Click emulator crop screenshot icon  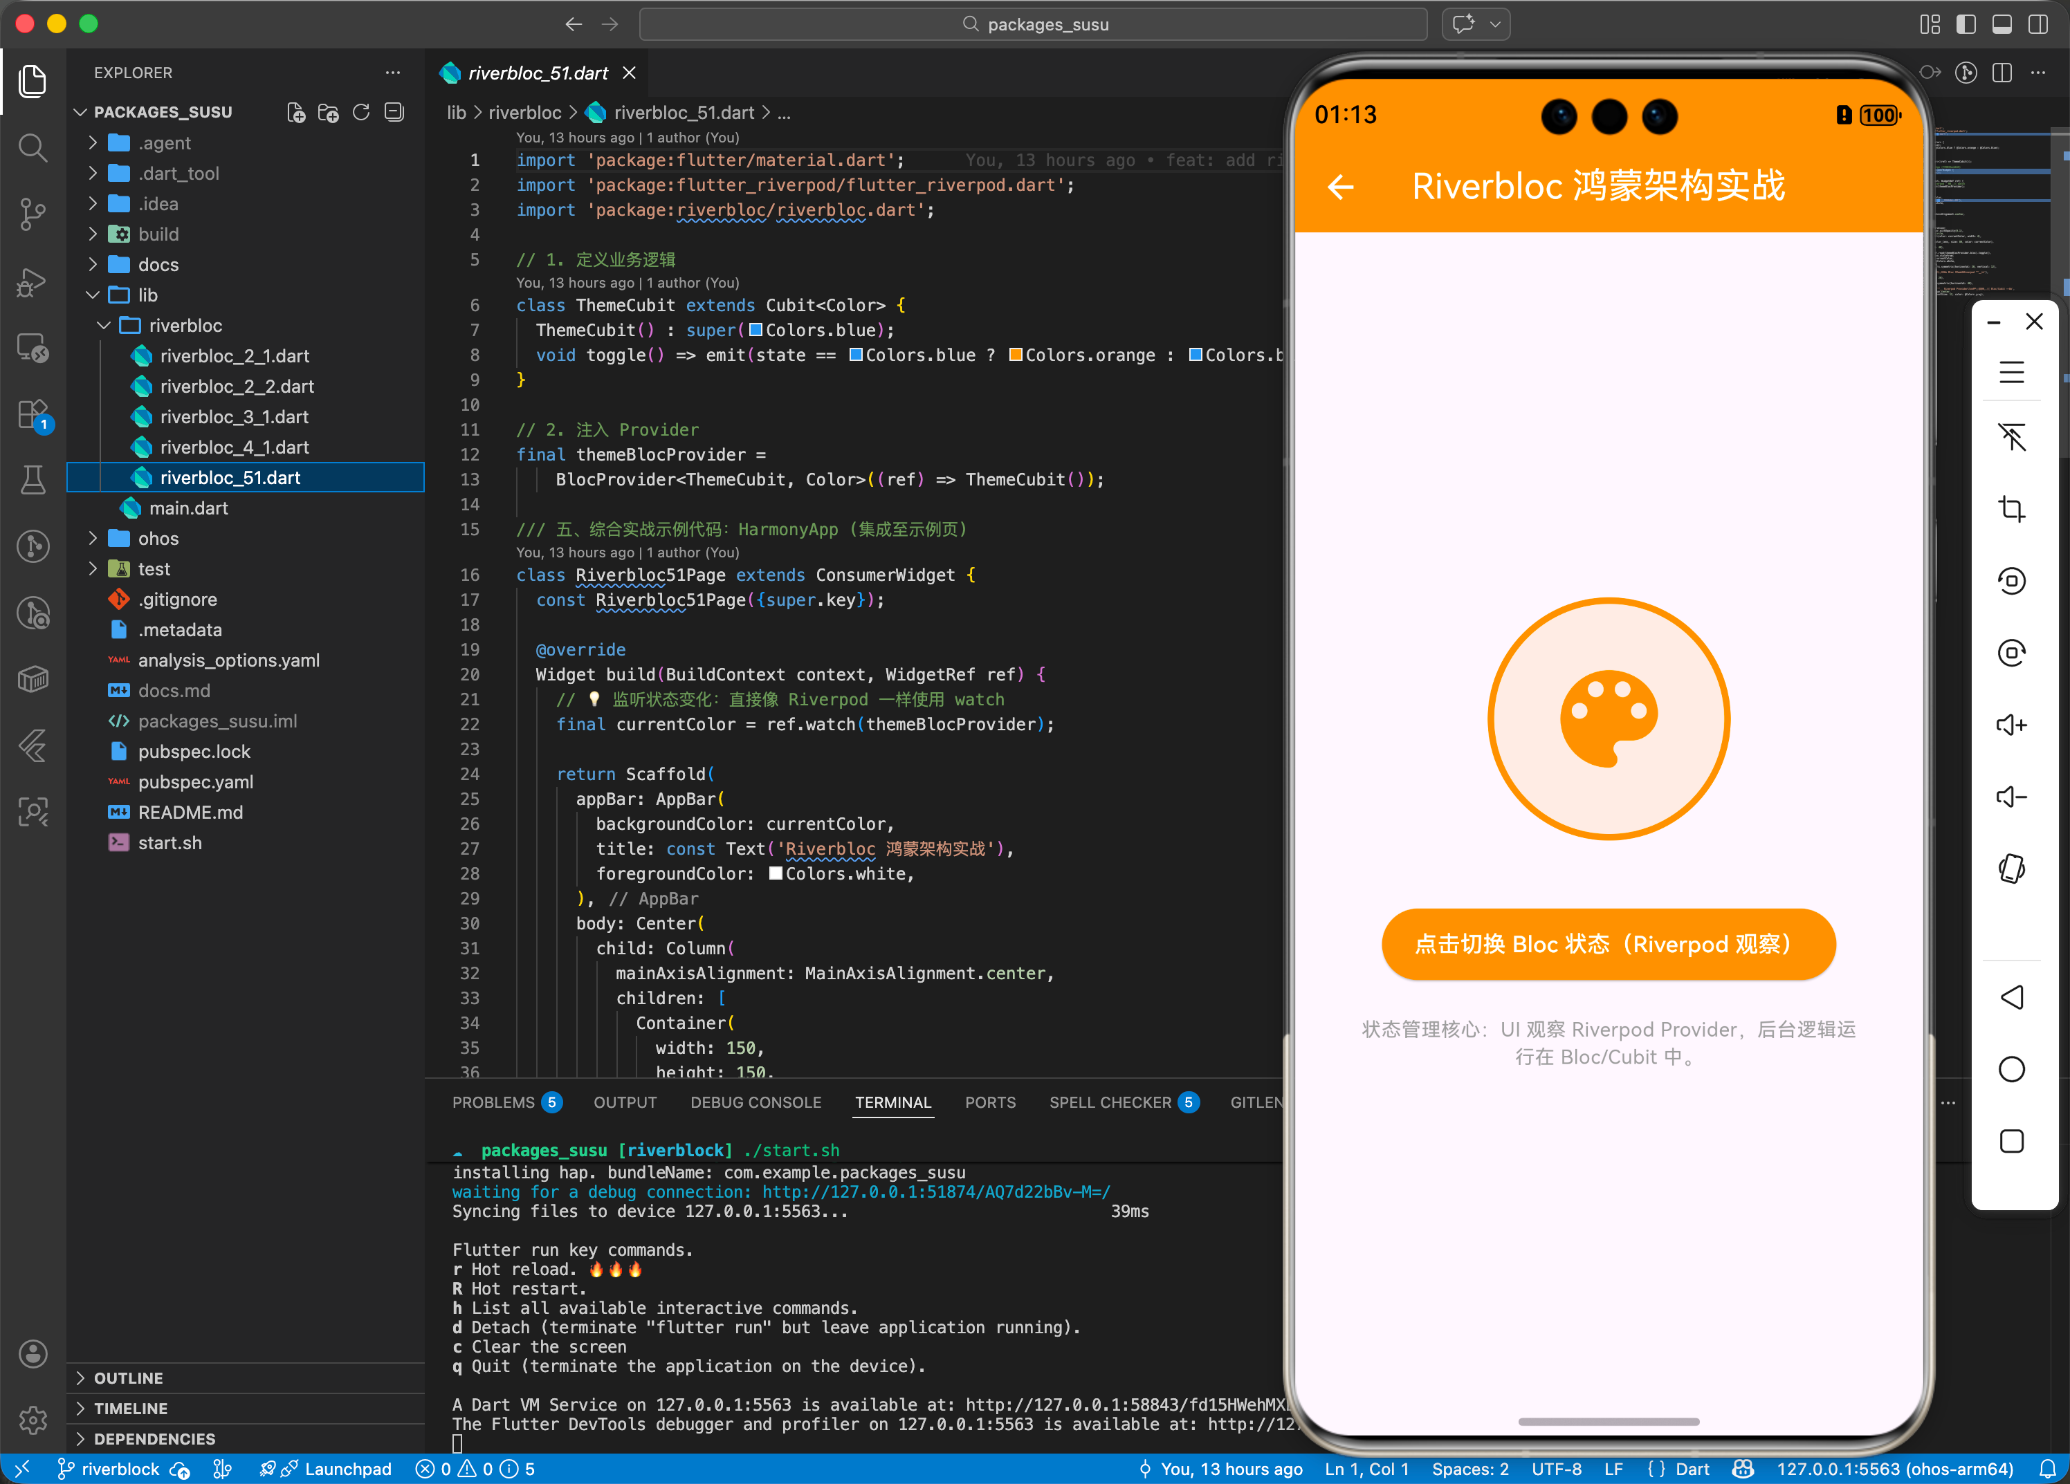(2011, 509)
